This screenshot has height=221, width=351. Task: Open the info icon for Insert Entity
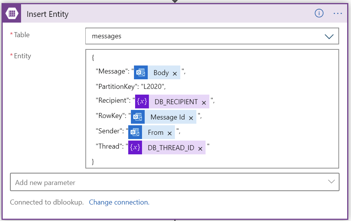[319, 13]
